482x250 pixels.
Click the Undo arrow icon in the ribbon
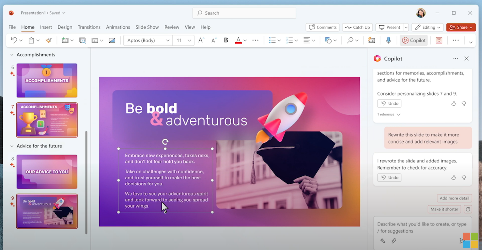point(14,40)
